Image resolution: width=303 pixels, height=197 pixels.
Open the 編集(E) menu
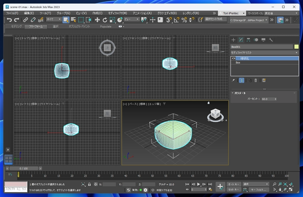point(29,13)
